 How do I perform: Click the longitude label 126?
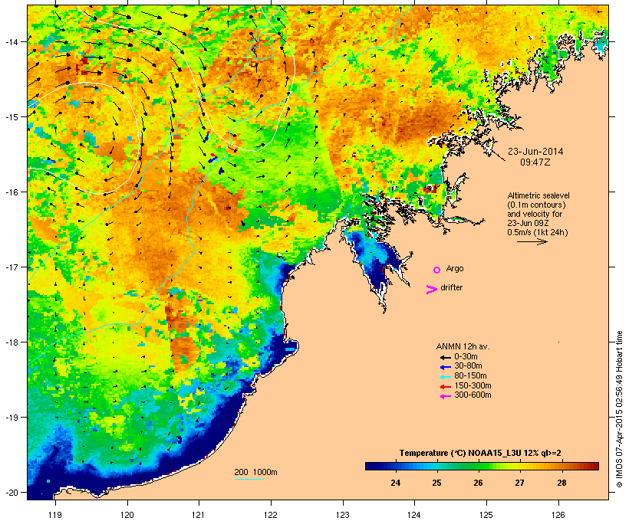pos(558,515)
